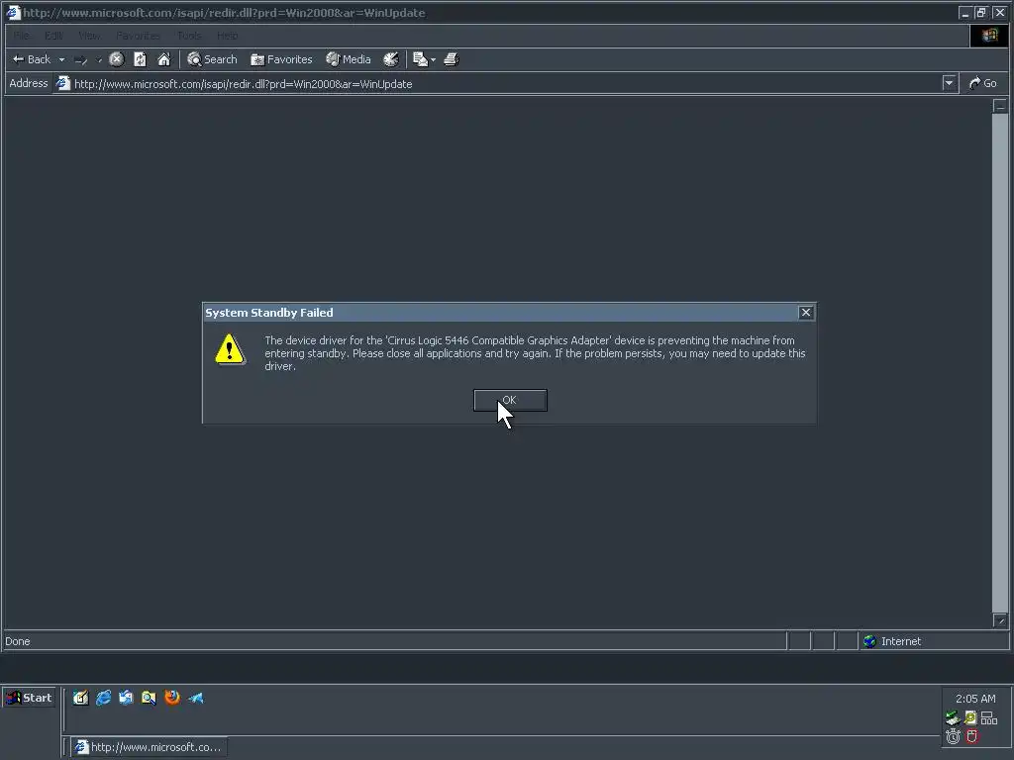Image resolution: width=1014 pixels, height=760 pixels.
Task: Click the vertical scrollbar thumb
Action: [x=1000, y=362]
